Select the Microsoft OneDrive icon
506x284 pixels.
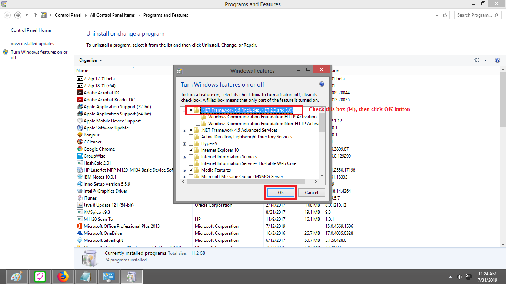pos(80,233)
